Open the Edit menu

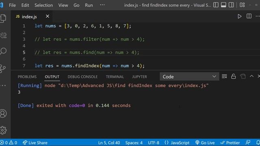click(25, 5)
